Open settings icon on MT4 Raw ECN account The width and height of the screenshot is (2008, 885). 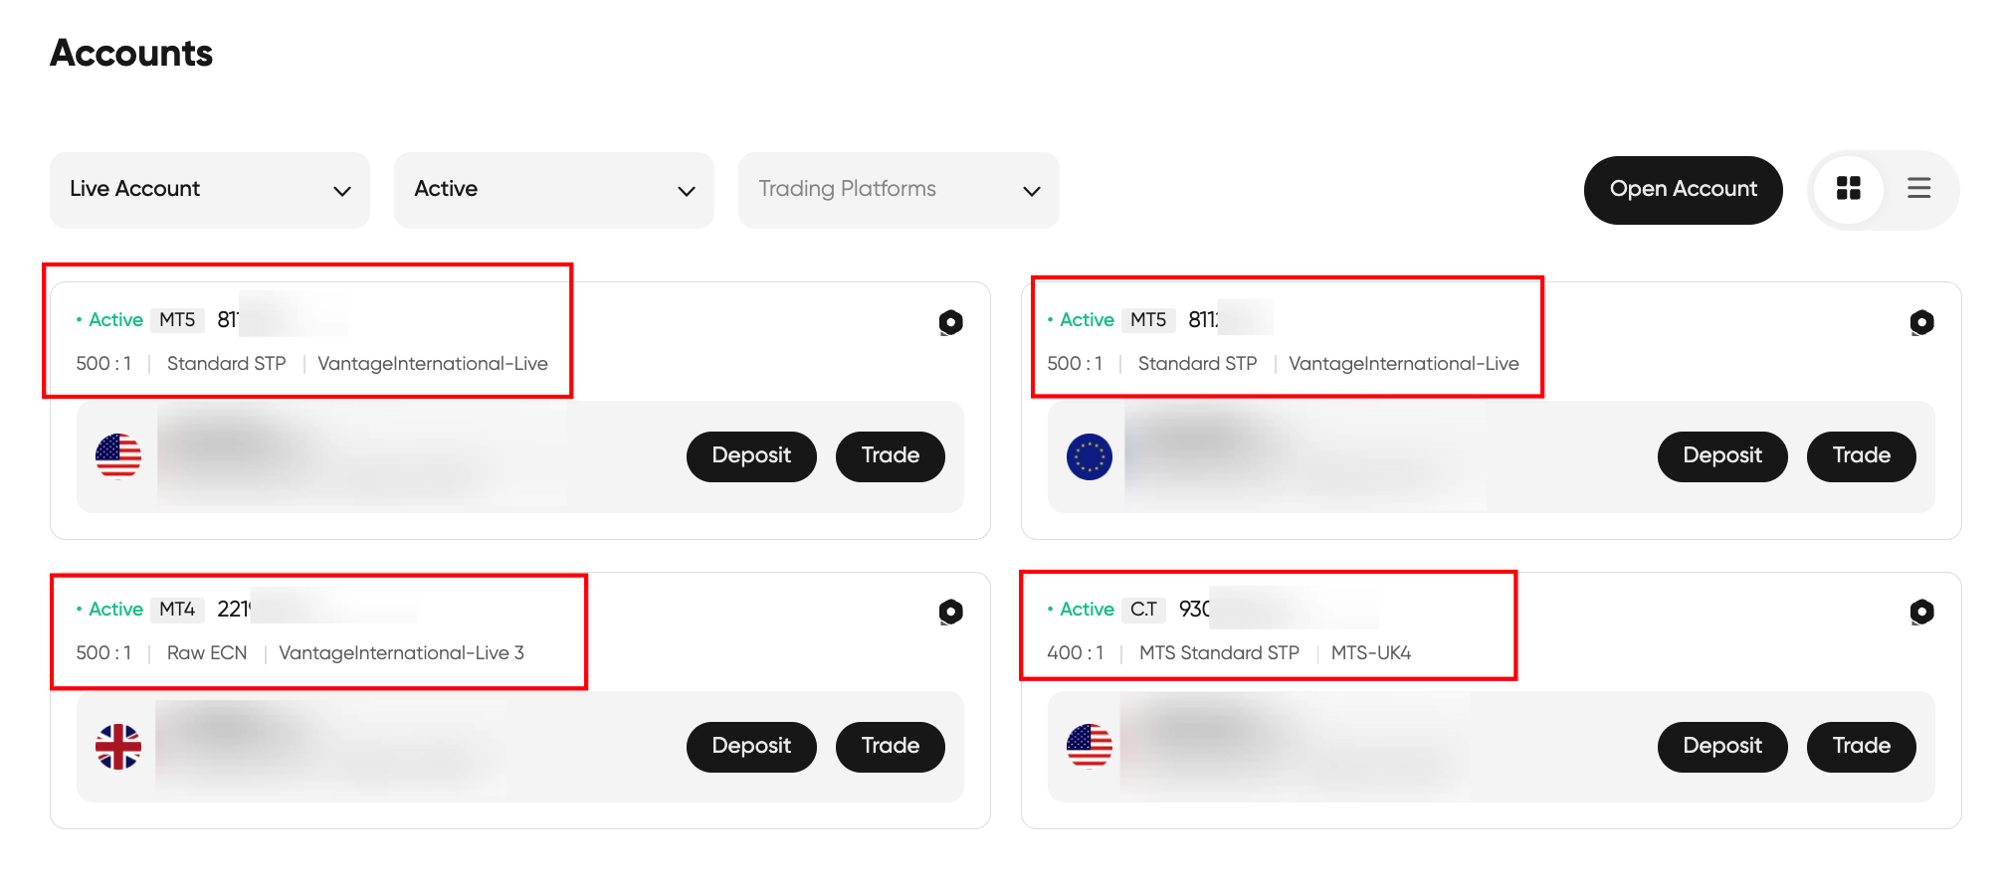click(950, 612)
